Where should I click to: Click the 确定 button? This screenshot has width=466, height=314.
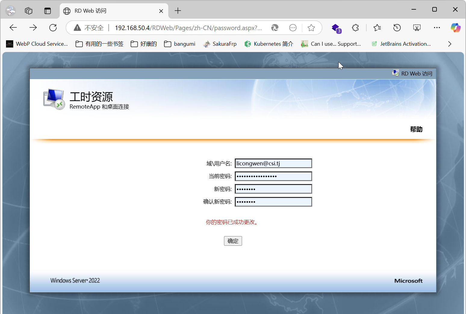[x=233, y=241]
